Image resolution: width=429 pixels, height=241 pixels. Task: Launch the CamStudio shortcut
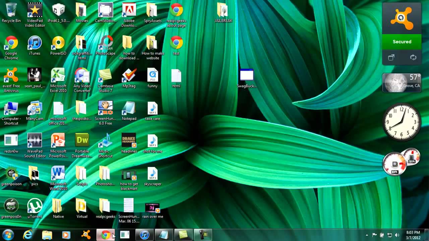pyautogui.click(x=105, y=13)
